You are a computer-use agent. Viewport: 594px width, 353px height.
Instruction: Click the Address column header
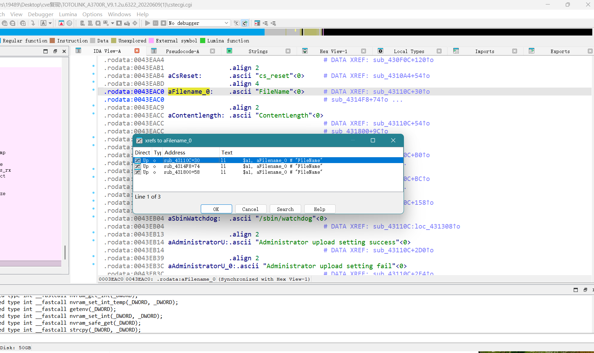click(x=175, y=152)
